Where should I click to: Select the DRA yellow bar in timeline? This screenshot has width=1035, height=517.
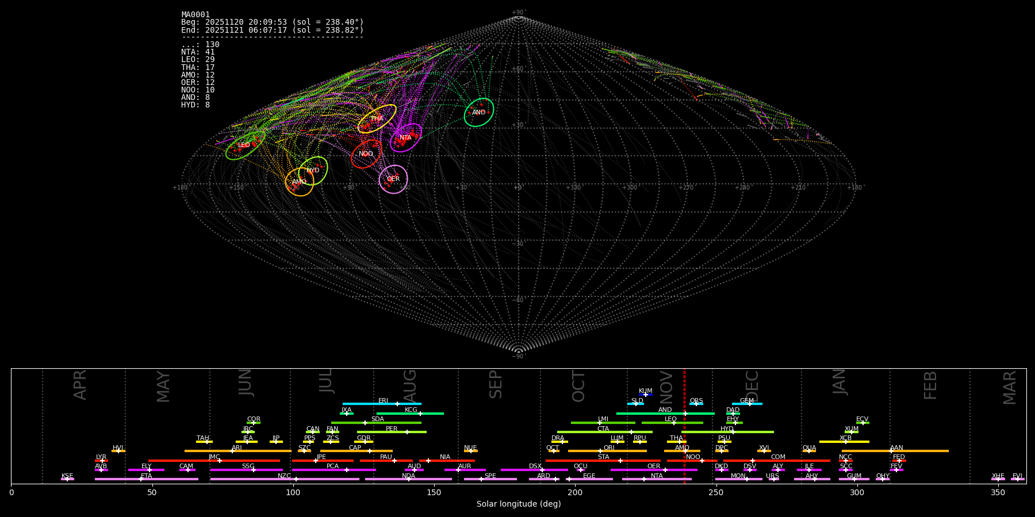(559, 442)
